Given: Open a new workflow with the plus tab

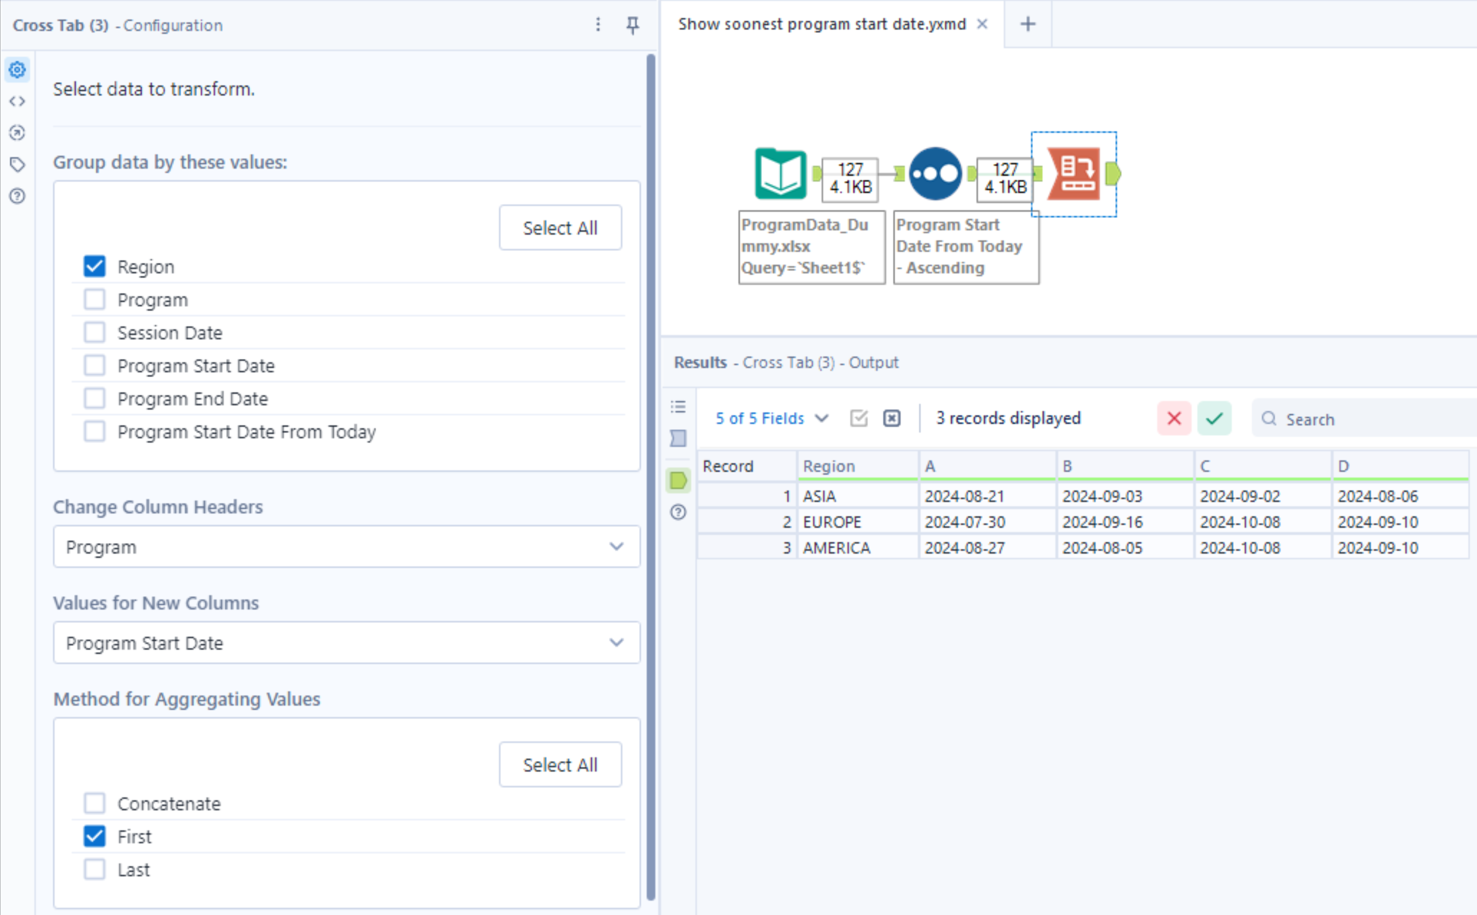Looking at the screenshot, I should click(x=1027, y=24).
